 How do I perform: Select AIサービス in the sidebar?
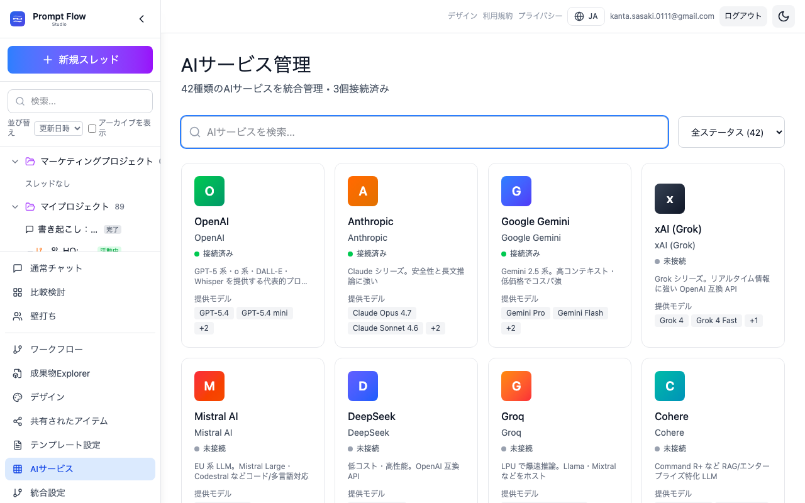(x=80, y=469)
